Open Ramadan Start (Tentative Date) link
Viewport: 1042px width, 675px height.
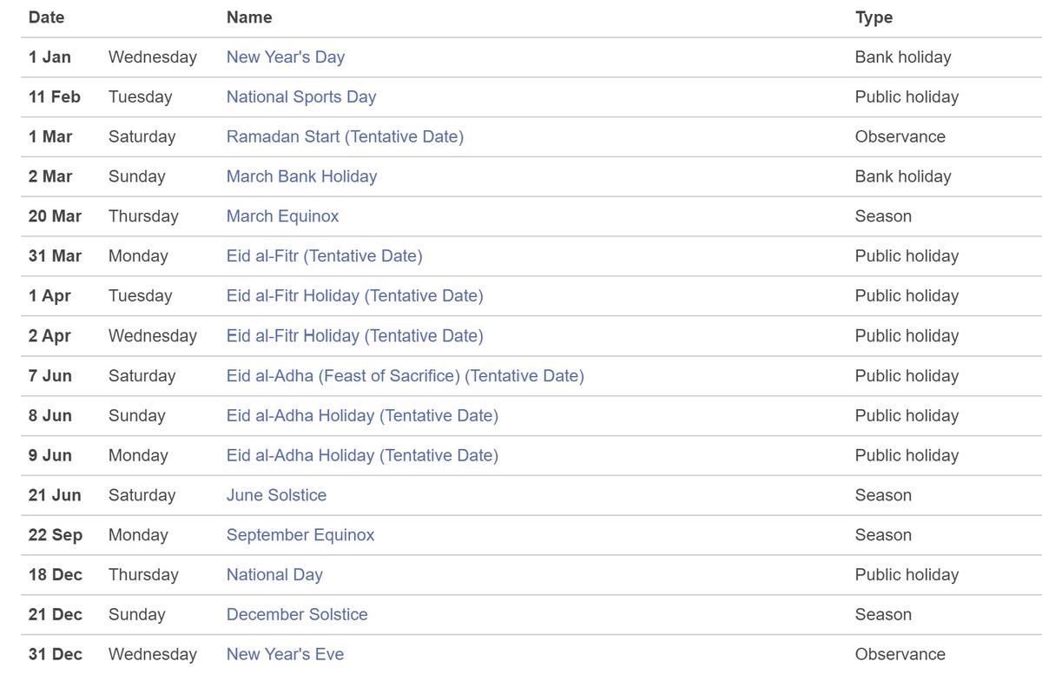(345, 137)
